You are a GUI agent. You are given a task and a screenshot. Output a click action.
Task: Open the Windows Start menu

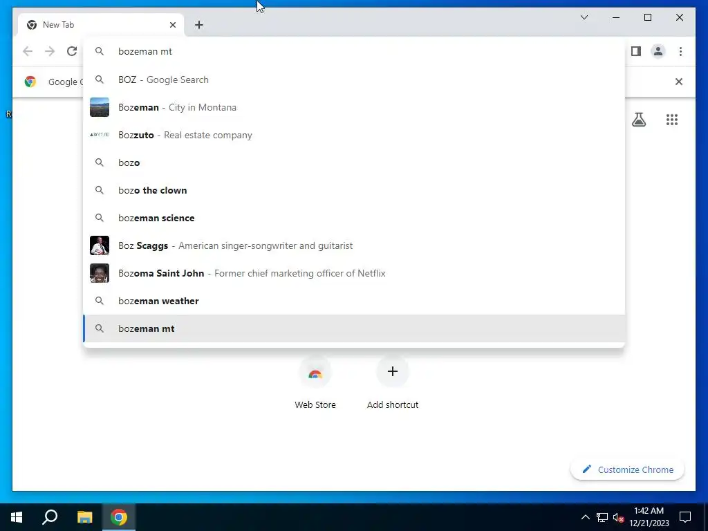(17, 517)
